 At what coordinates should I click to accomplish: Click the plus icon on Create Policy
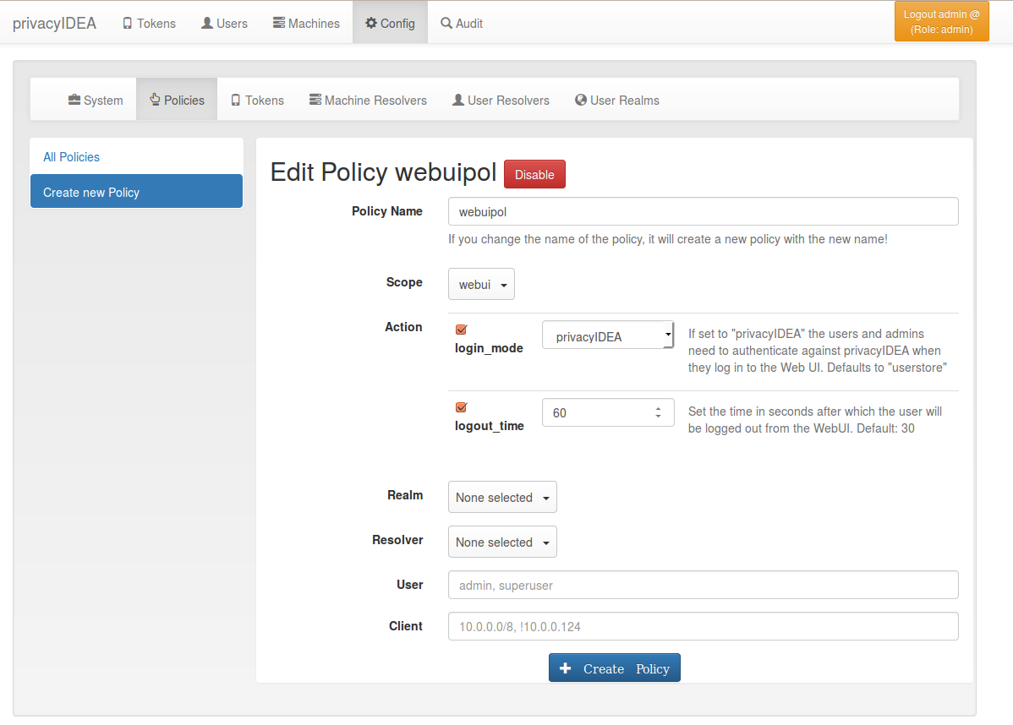(565, 668)
